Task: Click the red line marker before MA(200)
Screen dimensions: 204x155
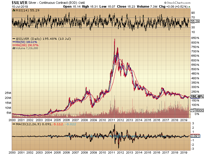Action: pyautogui.click(x=14, y=45)
